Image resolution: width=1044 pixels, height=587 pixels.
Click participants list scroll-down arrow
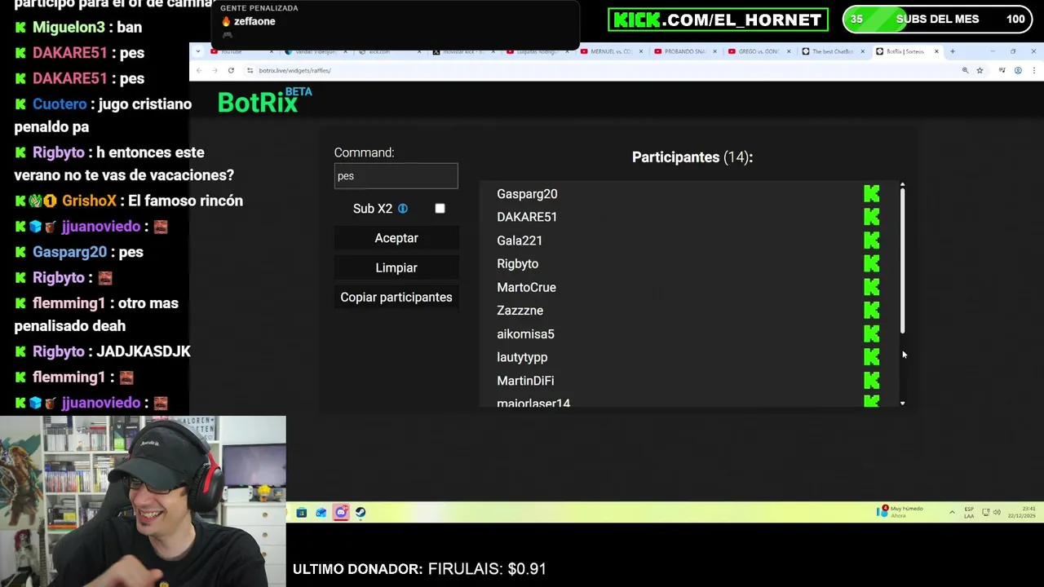pos(902,403)
